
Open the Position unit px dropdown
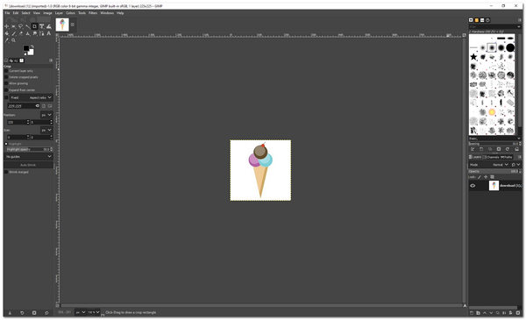pyautogui.click(x=46, y=115)
